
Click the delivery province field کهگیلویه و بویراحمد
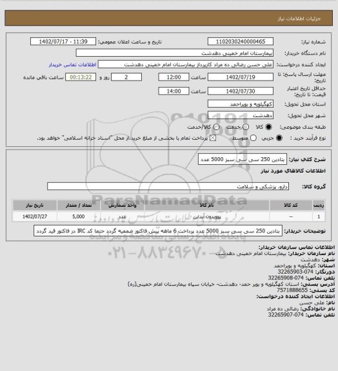241,104
